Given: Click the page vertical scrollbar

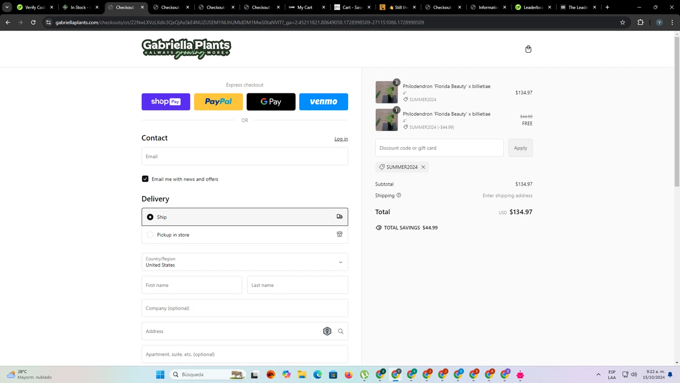Looking at the screenshot, I should (x=677, y=111).
